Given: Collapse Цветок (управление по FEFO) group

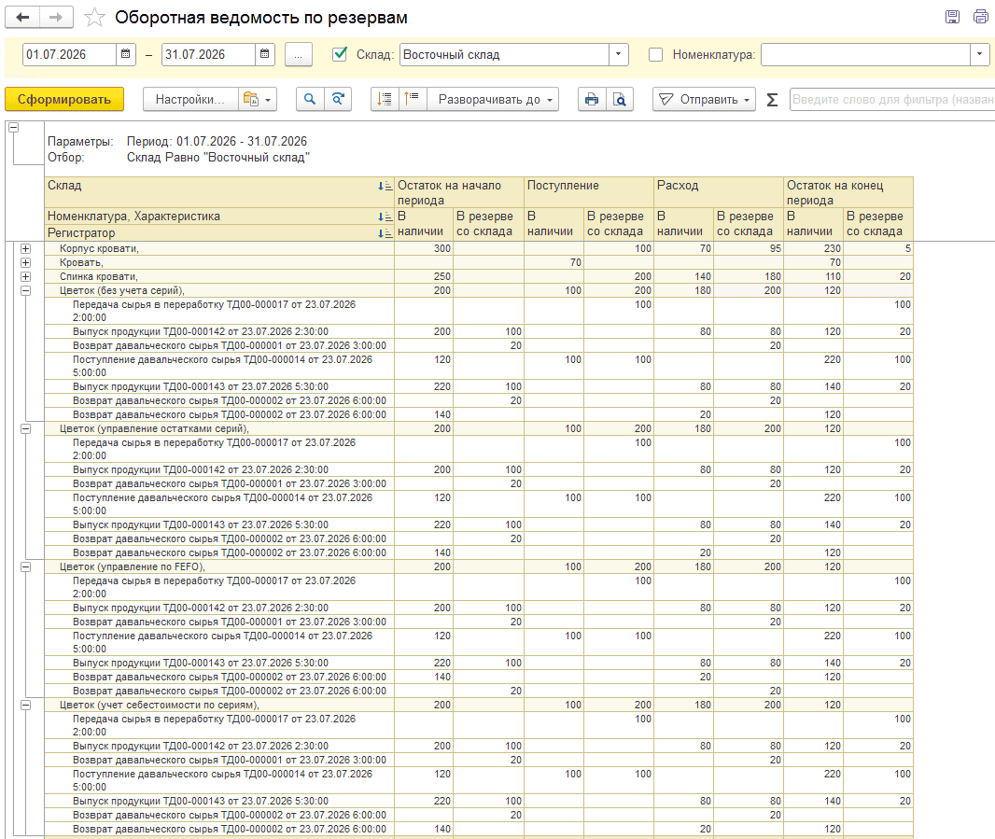Looking at the screenshot, I should pos(25,566).
